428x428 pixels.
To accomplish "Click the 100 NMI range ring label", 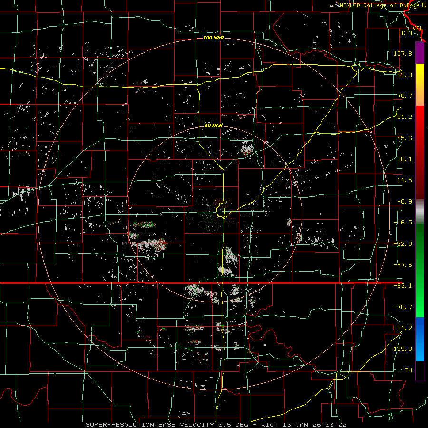I will pyautogui.click(x=214, y=38).
